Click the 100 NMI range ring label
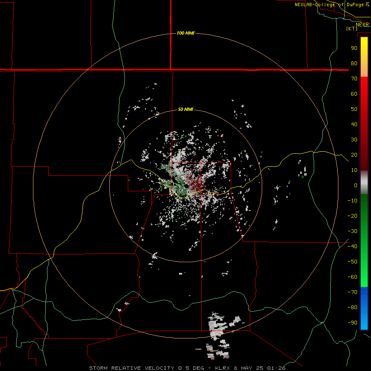 [x=185, y=33]
